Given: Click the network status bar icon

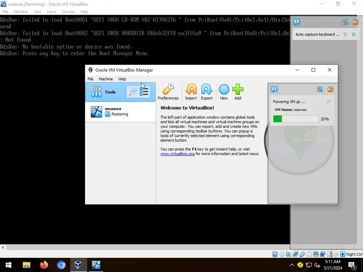Looking at the screenshot, I should click(x=295, y=254).
